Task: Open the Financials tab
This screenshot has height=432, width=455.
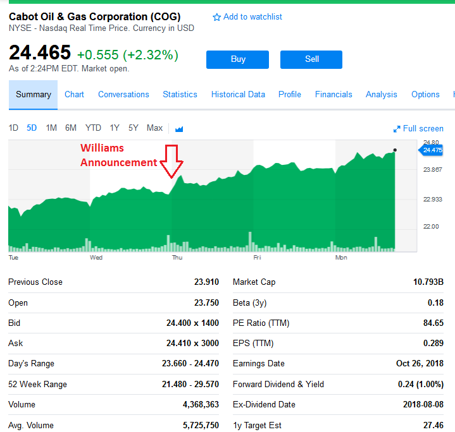Action: click(333, 94)
